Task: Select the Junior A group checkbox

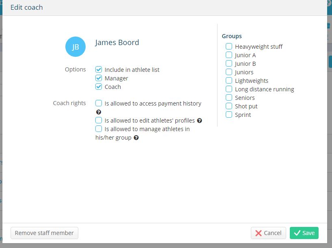Action: [229, 55]
